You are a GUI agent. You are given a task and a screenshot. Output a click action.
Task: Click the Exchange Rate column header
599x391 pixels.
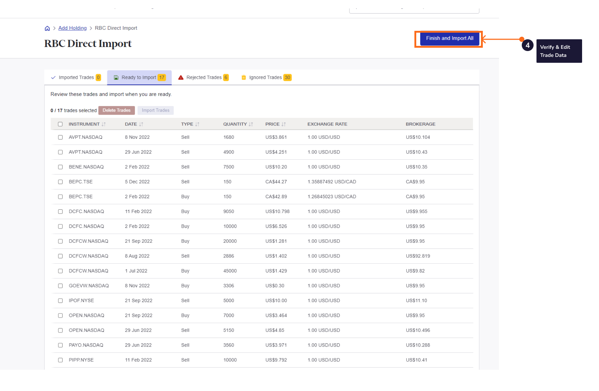(327, 124)
